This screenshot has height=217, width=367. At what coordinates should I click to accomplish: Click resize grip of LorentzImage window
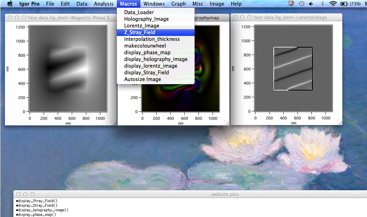[x=340, y=123]
